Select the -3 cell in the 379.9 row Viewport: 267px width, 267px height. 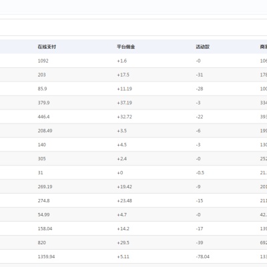198,103
